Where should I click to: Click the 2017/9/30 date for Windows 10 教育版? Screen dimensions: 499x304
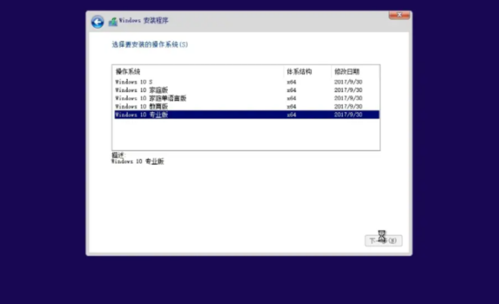pos(348,106)
